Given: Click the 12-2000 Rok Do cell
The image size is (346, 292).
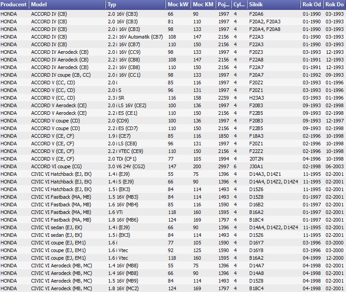Looking at the screenshot, I should (x=334, y=258).
